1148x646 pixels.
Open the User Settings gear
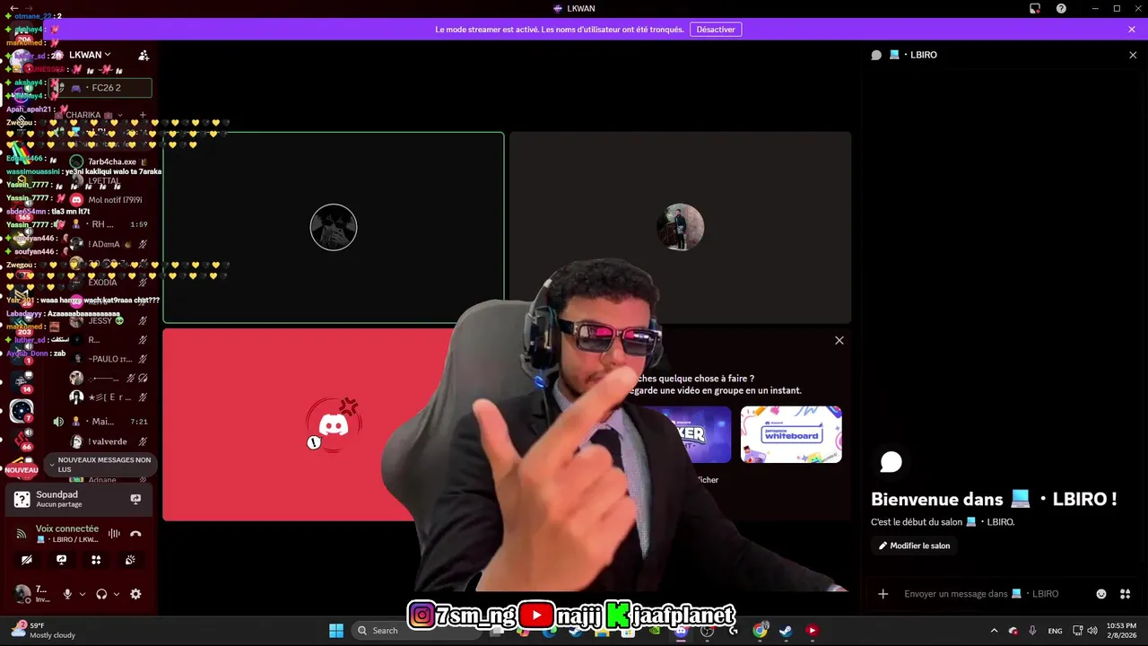pyautogui.click(x=135, y=594)
